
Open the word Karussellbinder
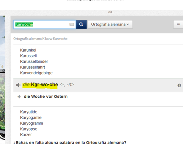coord(34,62)
